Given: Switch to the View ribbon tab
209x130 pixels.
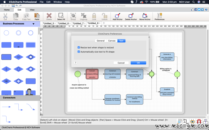Looking at the screenshot, I should 32,10.
